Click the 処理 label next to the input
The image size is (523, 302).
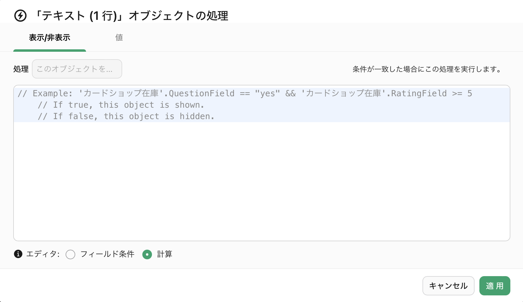[x=20, y=69]
